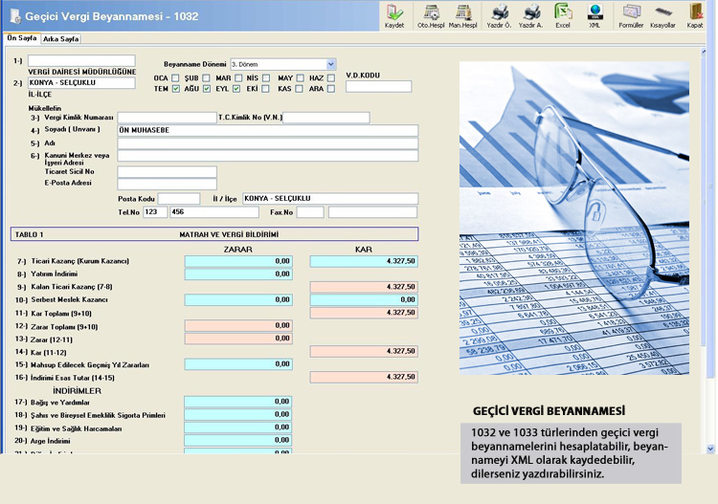Click the Kaydet save icon
Image resolution: width=718 pixels, height=504 pixels.
pos(394,15)
